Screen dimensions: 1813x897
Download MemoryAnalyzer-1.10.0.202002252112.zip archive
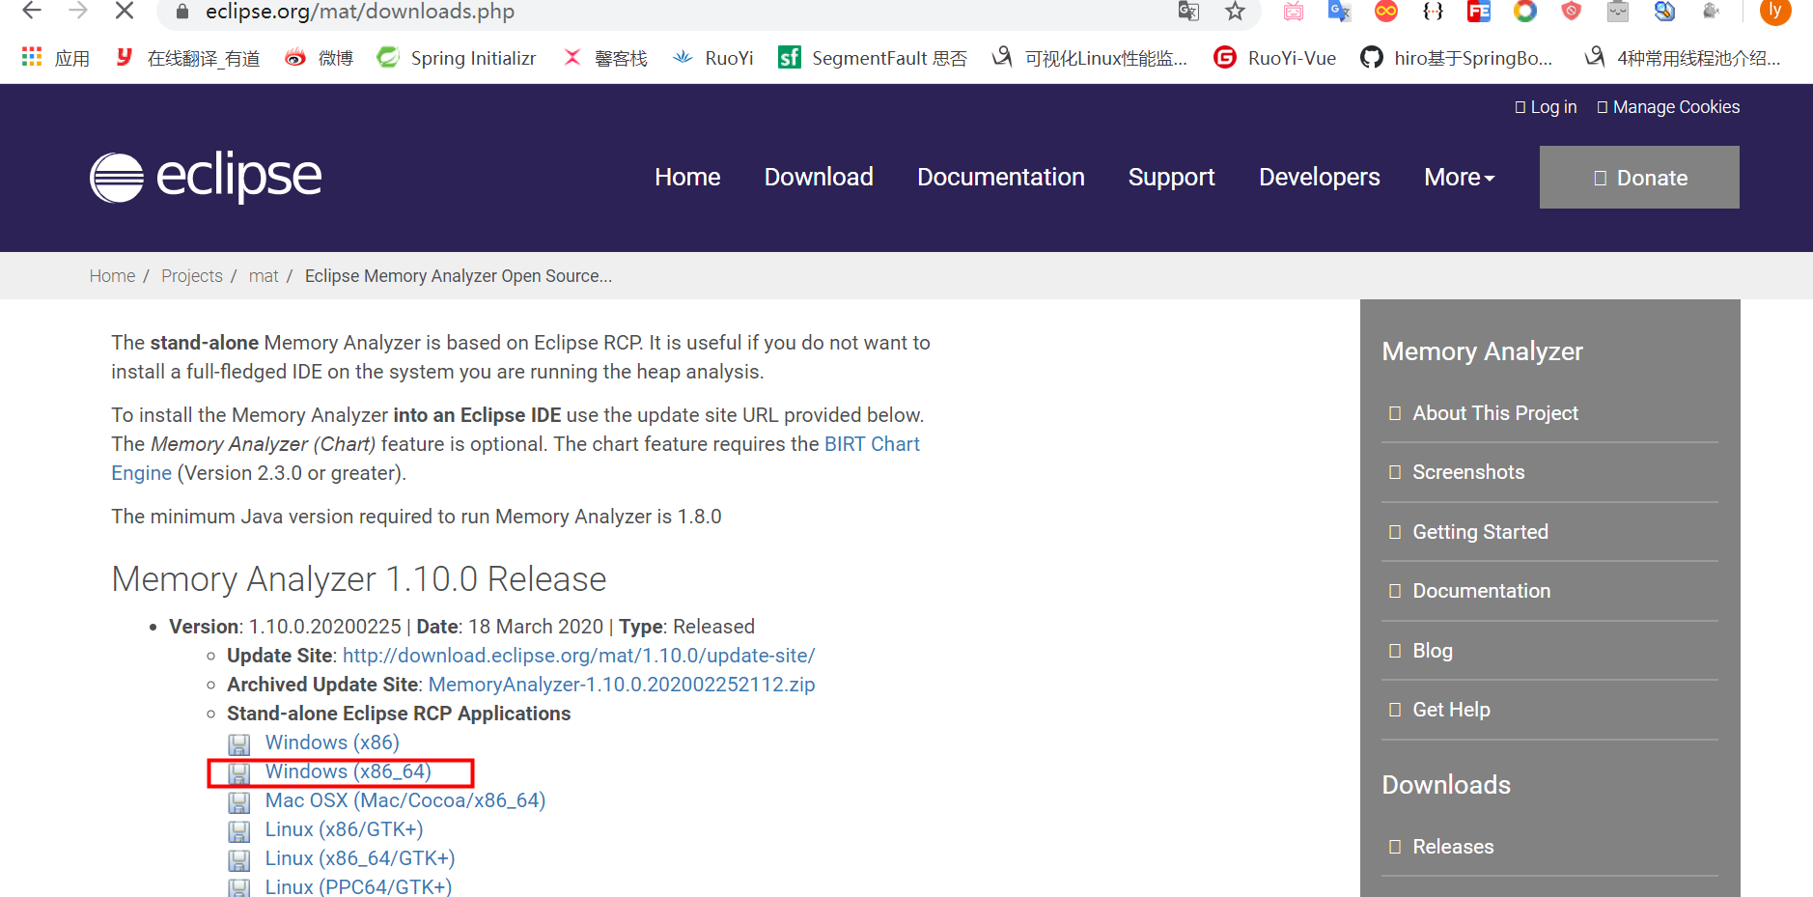point(622,685)
